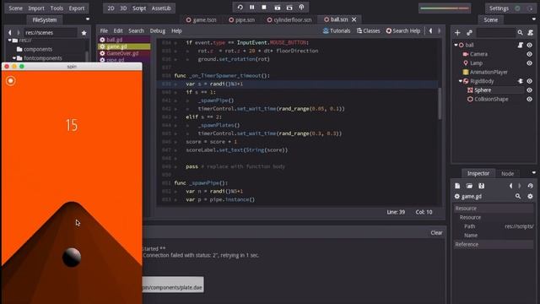The height and width of the screenshot is (304, 540).
Task: Open the Inspector object history icon
Action: pos(531,186)
